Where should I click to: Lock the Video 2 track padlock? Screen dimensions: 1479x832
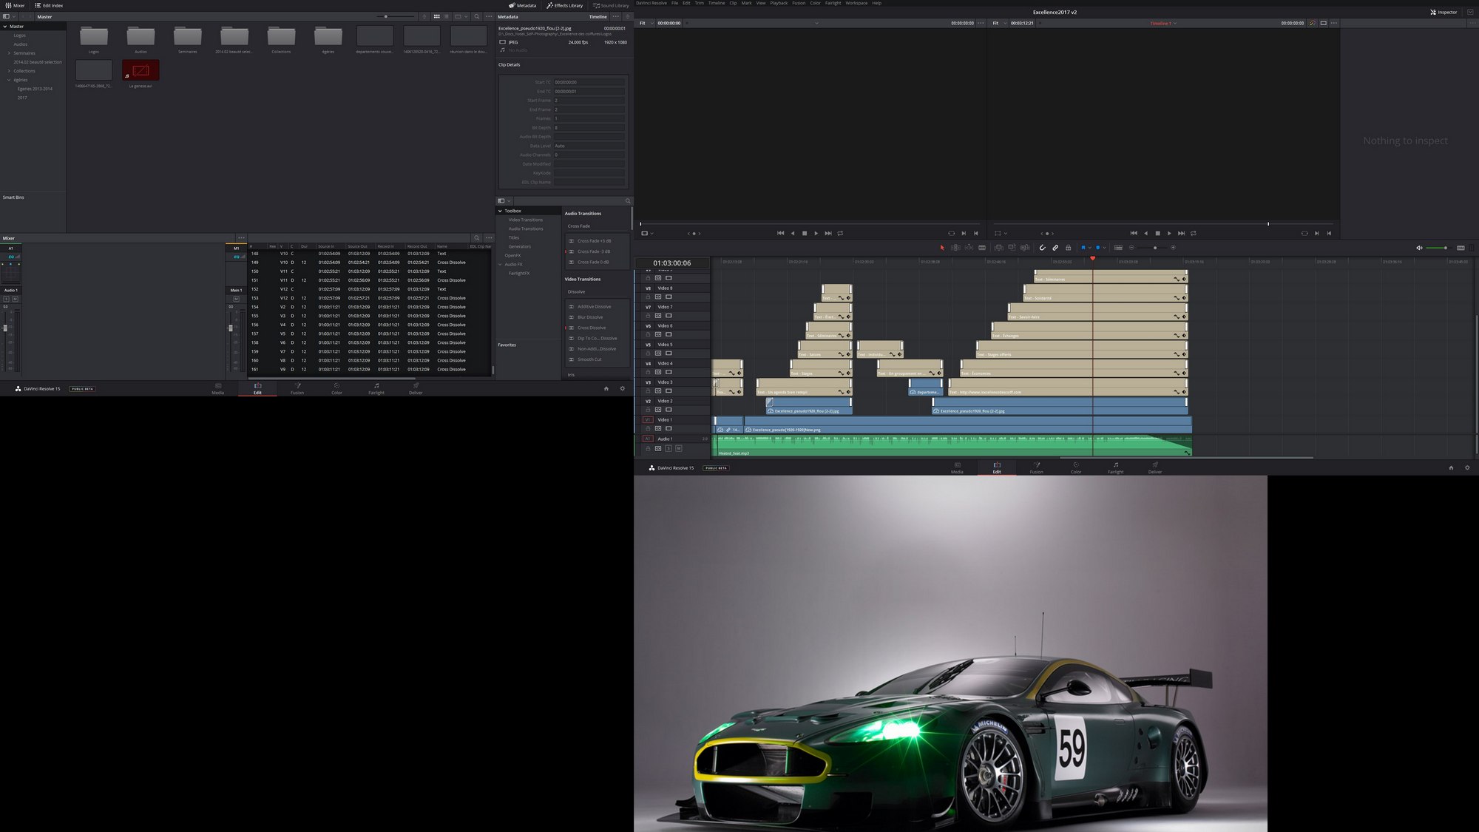(648, 410)
